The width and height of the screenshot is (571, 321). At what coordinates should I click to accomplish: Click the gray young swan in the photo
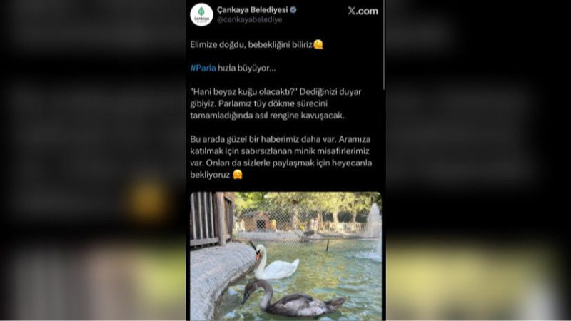(x=291, y=298)
